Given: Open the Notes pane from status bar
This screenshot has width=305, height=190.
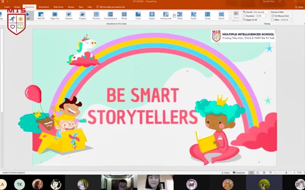Looking at the screenshot, I should [226, 173].
